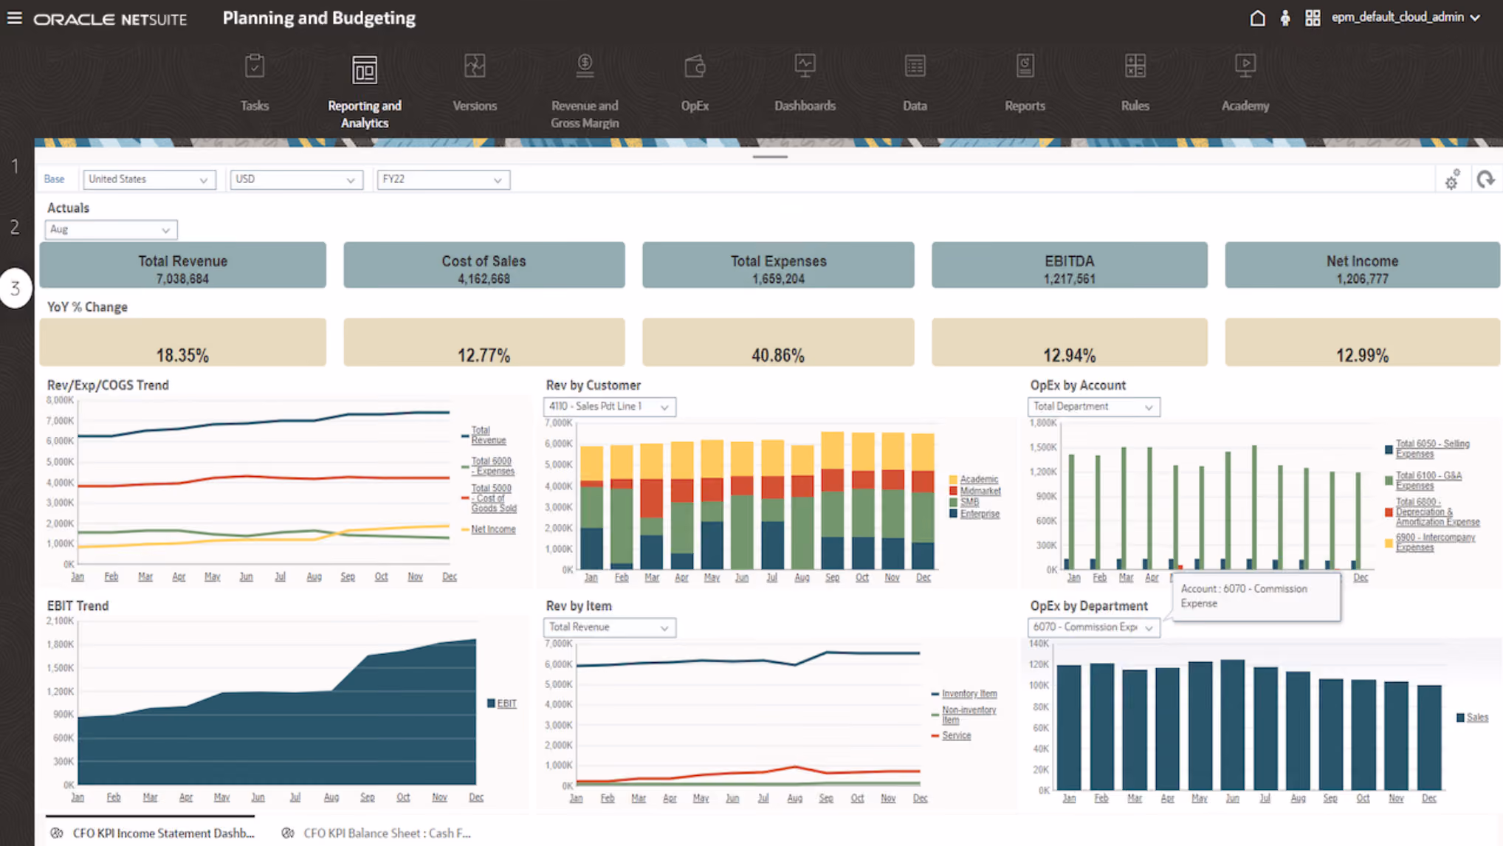Open the FY22 year dropdown
1503x846 pixels.
[443, 179]
